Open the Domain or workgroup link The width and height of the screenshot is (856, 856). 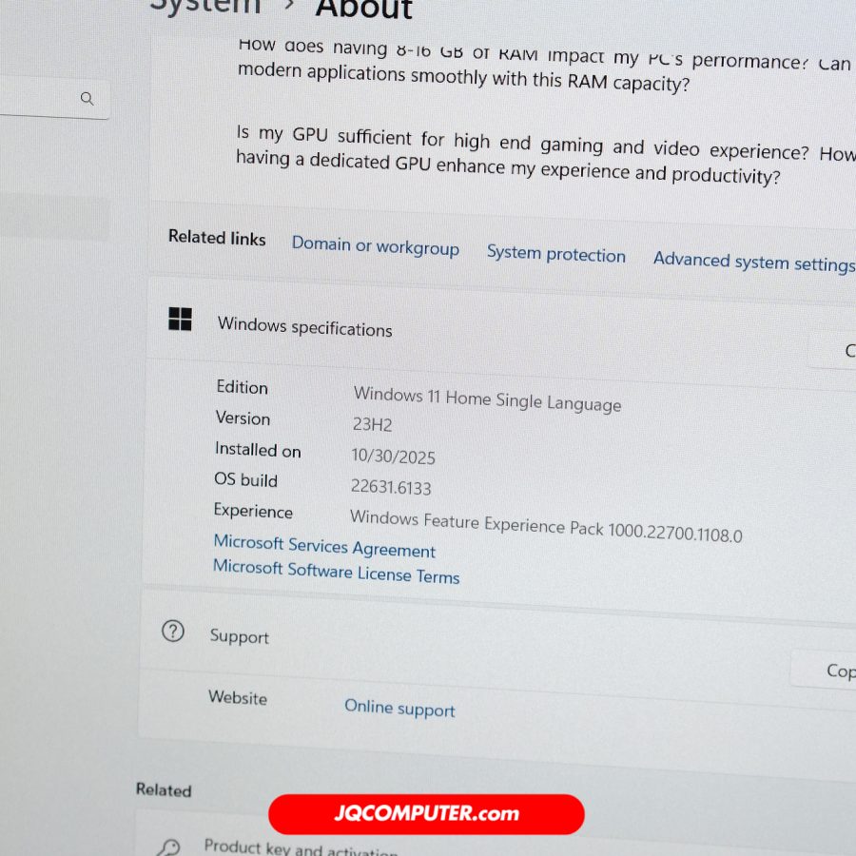[375, 246]
